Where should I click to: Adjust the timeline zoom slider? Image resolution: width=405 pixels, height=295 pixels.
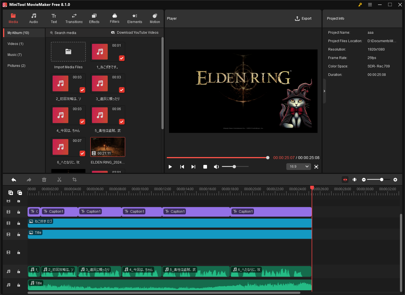(379, 180)
